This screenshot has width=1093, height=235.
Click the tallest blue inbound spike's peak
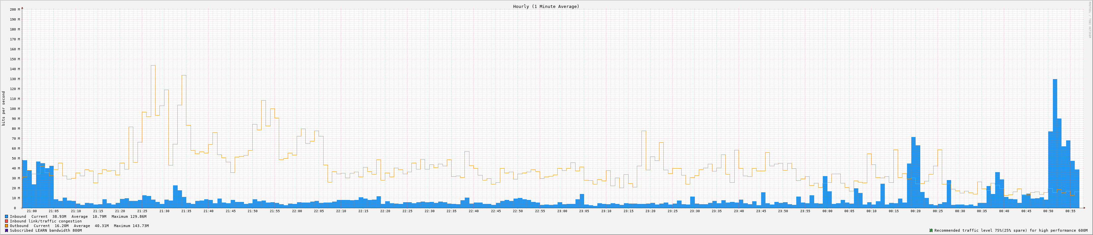click(x=1055, y=80)
